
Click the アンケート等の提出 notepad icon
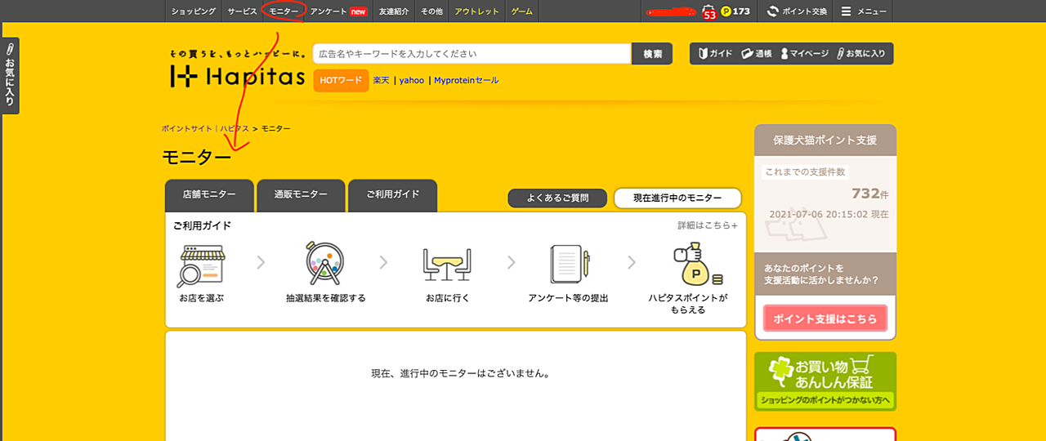pyautogui.click(x=569, y=264)
